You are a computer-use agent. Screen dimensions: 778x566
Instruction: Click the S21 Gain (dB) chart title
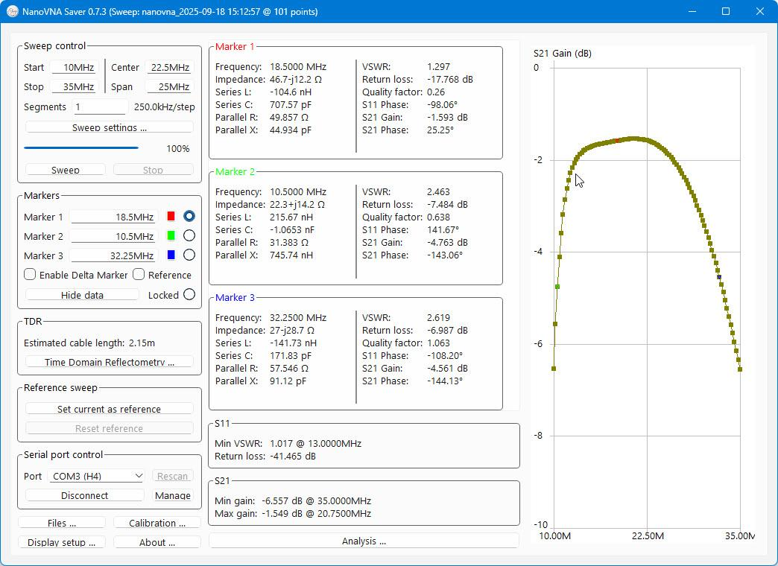(562, 54)
